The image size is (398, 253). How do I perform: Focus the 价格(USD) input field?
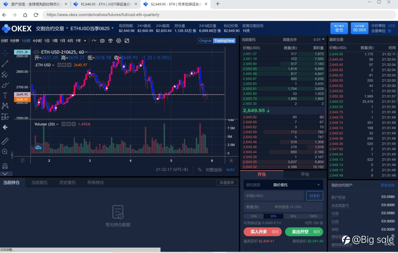pyautogui.click(x=274, y=196)
